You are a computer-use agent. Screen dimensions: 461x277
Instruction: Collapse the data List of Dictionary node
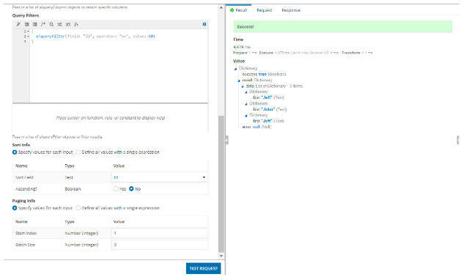point(243,86)
